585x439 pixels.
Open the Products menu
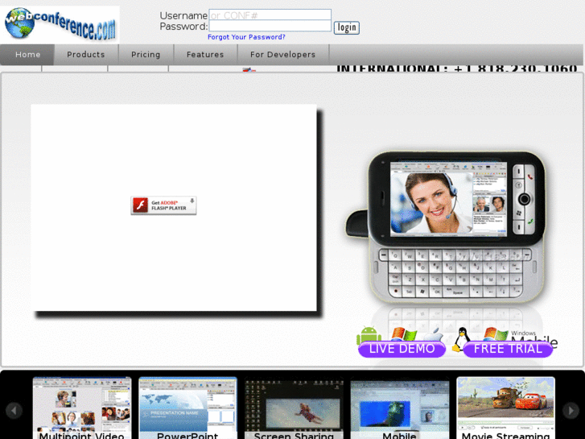click(86, 55)
